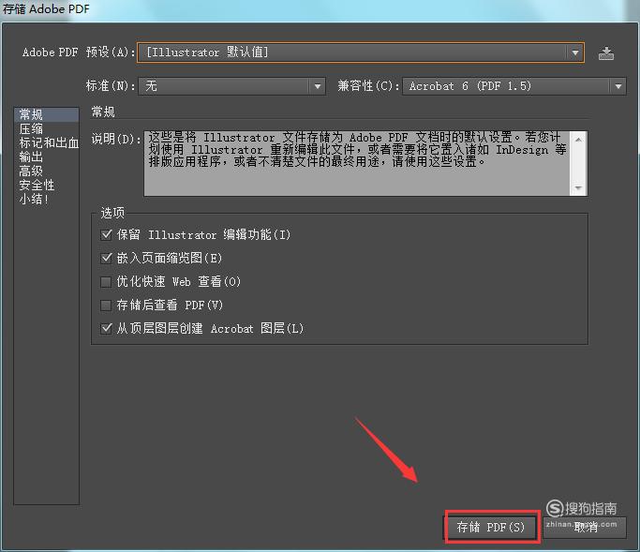
Task: Select the 压缩 category
Action: (46, 128)
